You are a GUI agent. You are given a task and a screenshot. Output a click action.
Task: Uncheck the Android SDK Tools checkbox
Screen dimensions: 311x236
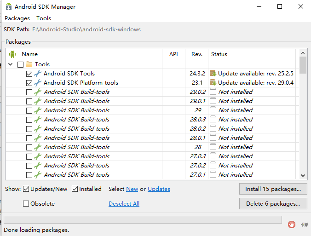click(29, 74)
